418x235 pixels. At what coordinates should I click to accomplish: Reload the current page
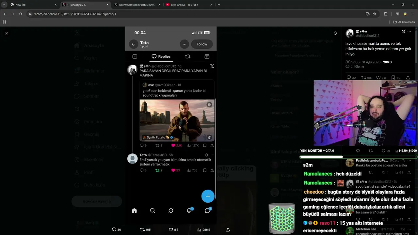(21, 14)
